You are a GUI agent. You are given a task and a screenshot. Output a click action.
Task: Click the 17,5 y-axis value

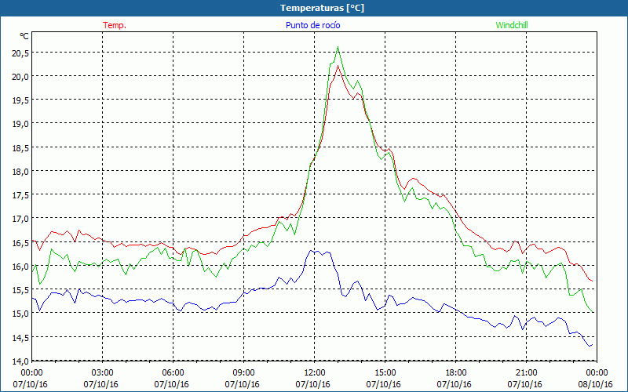click(x=20, y=194)
